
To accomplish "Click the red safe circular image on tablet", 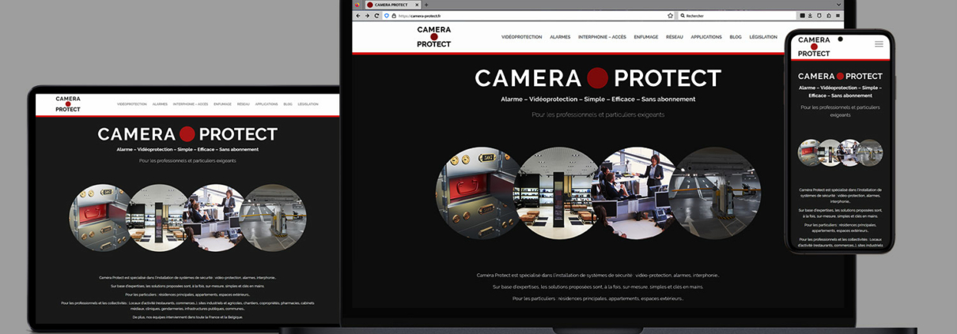I will coord(98,218).
